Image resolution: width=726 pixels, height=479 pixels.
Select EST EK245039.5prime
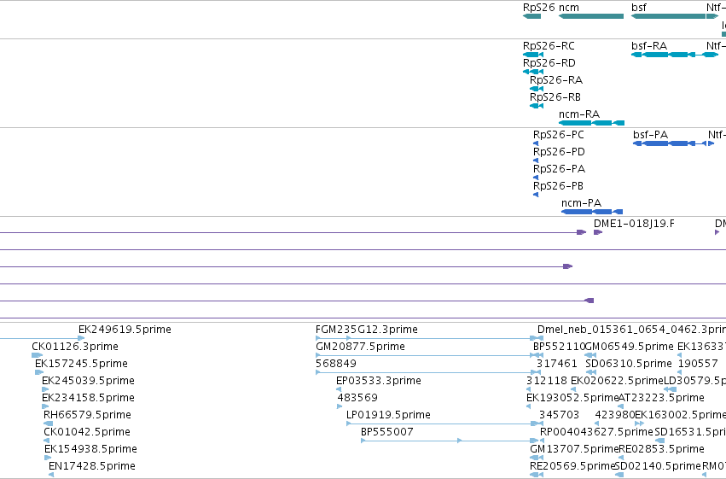point(88,381)
